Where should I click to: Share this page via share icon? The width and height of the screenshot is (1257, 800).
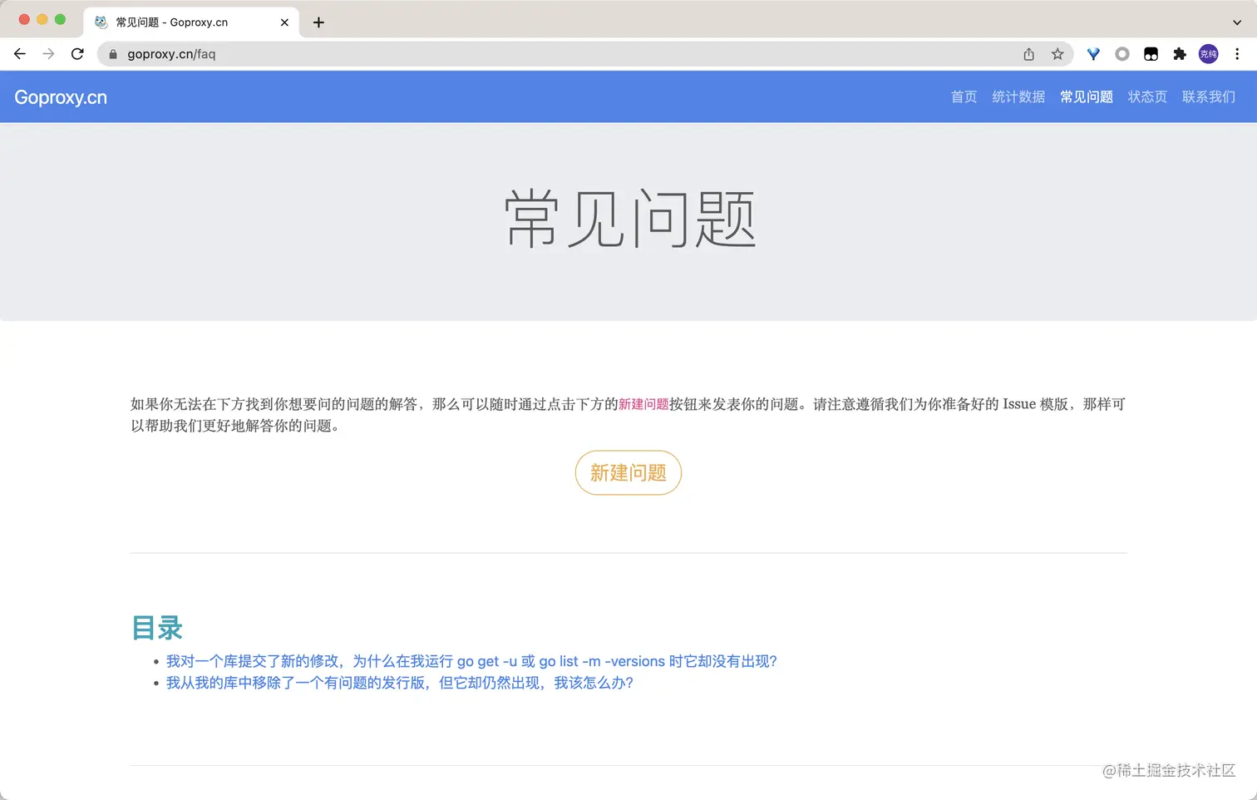coord(1029,54)
